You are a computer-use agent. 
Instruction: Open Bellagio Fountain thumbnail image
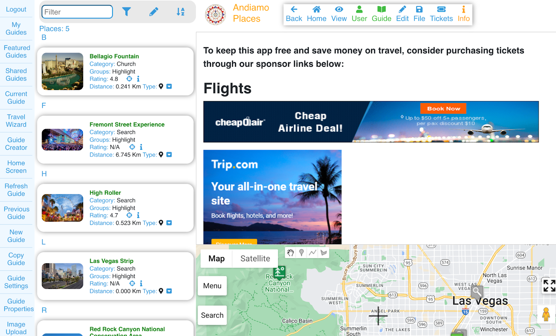click(x=63, y=71)
